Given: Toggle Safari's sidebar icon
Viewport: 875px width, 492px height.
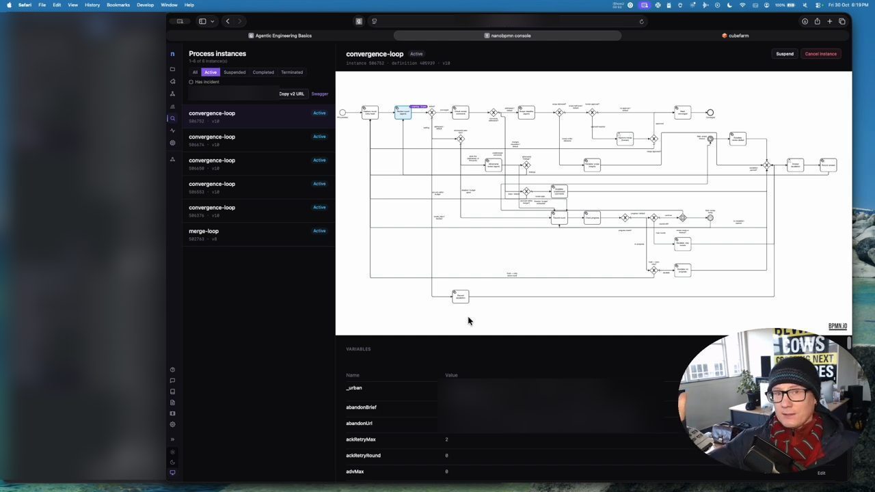Looking at the screenshot, I should (202, 21).
